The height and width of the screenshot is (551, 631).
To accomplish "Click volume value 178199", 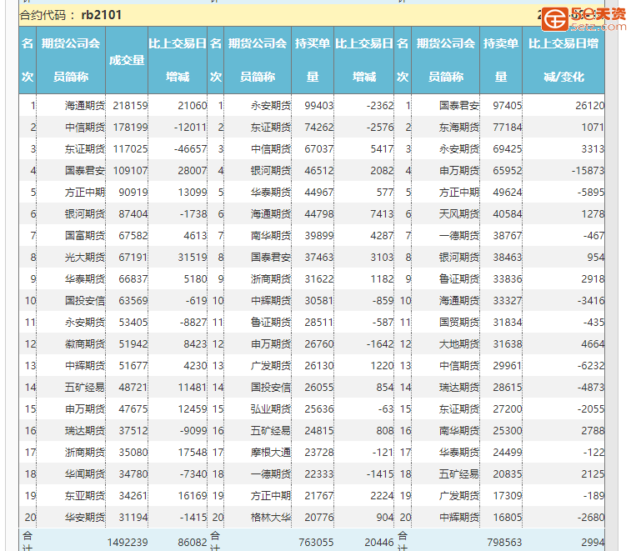I will tap(130, 128).
